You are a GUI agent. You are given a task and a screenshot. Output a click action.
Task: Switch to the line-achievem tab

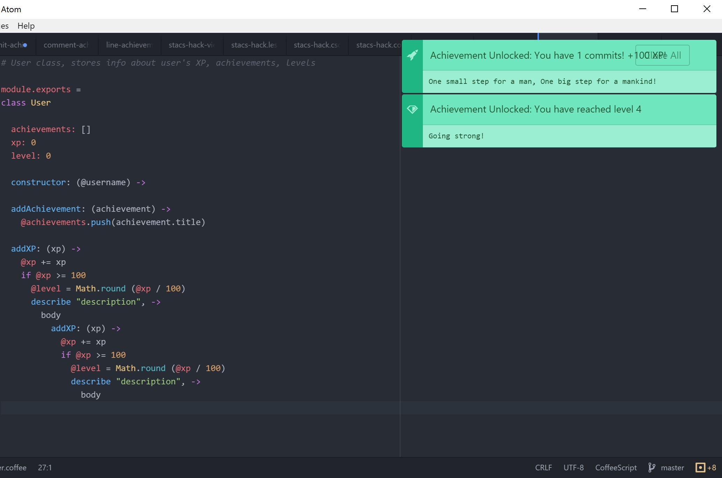[x=129, y=45]
